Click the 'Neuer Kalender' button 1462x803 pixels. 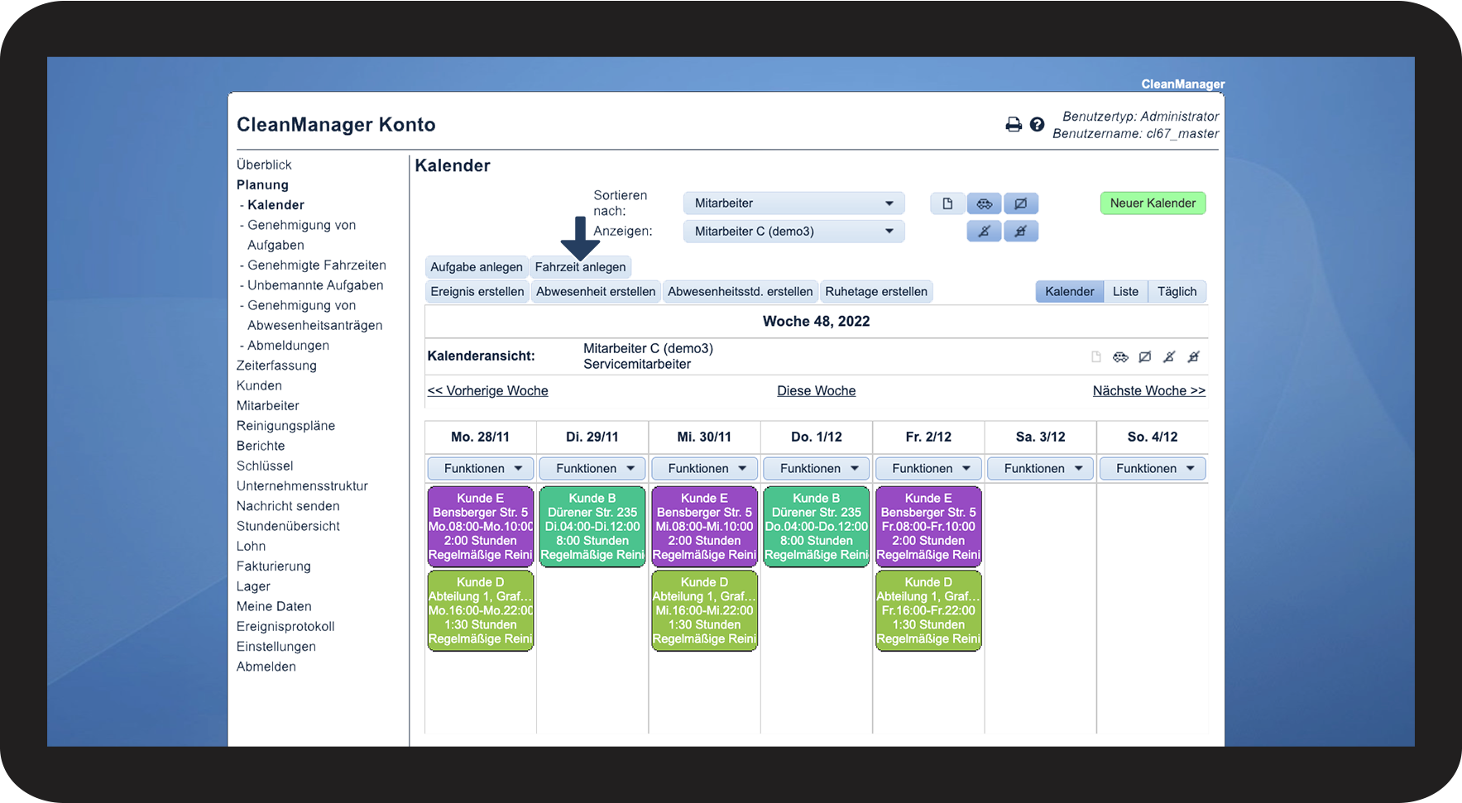[x=1153, y=203]
